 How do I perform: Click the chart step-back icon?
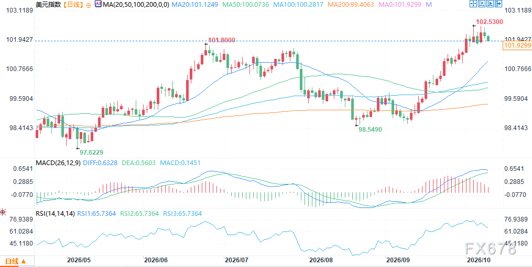pyautogui.click(x=482, y=4)
